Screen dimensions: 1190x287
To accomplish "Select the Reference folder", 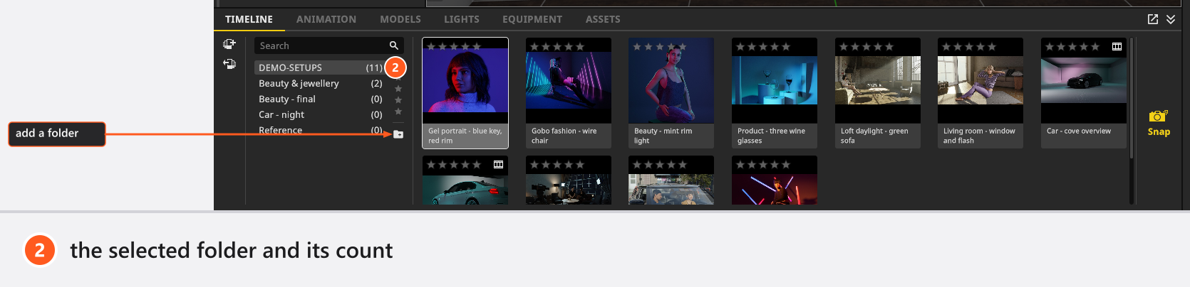I will coord(319,130).
